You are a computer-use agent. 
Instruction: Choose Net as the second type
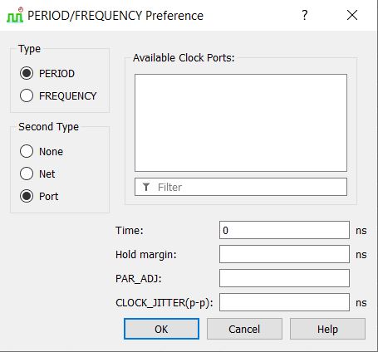point(27,174)
